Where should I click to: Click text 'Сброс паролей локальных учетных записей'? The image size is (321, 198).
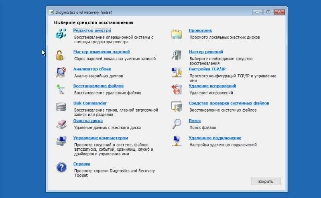pyautogui.click(x=115, y=58)
